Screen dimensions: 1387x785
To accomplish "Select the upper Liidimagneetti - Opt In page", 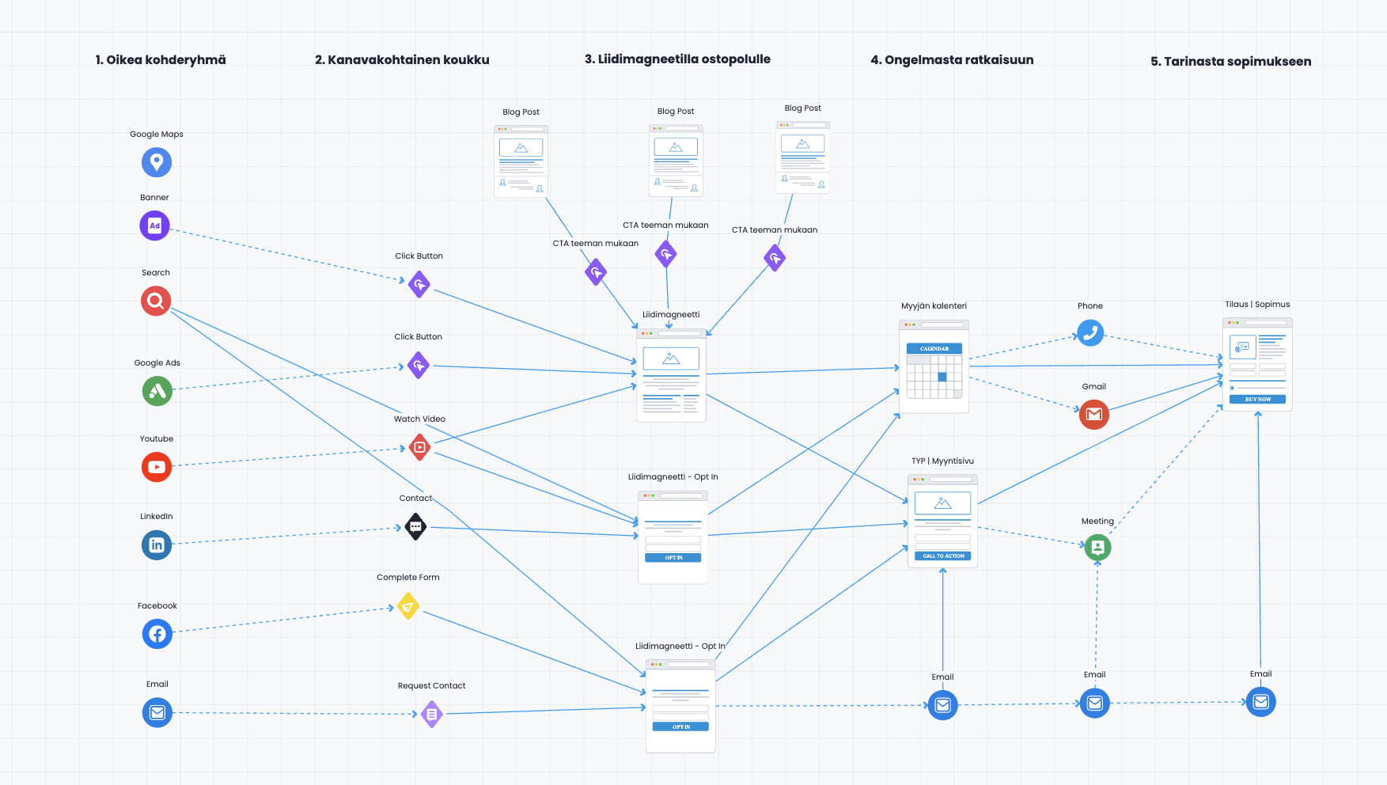I will tap(673, 537).
